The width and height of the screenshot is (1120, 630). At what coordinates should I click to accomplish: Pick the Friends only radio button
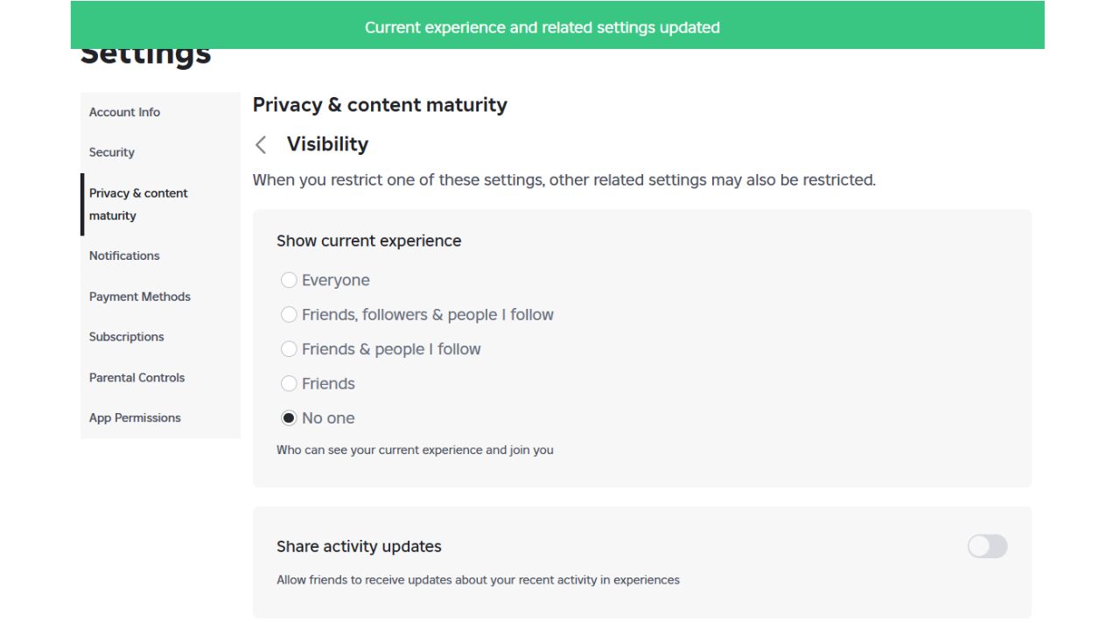pyautogui.click(x=289, y=383)
